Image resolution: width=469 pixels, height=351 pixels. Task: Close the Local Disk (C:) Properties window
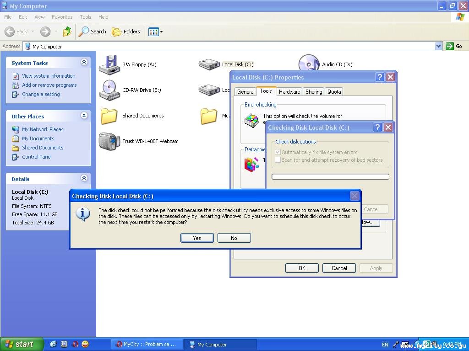(x=390, y=77)
